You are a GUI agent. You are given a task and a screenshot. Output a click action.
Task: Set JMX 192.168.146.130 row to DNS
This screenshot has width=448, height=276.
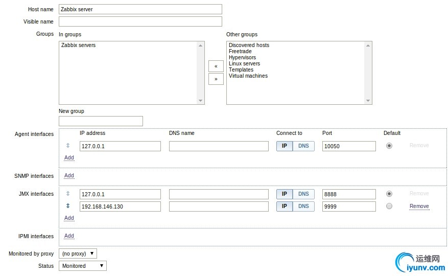[x=303, y=206]
